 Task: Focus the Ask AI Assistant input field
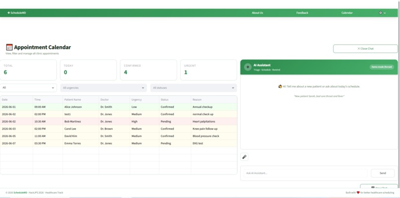point(305,173)
